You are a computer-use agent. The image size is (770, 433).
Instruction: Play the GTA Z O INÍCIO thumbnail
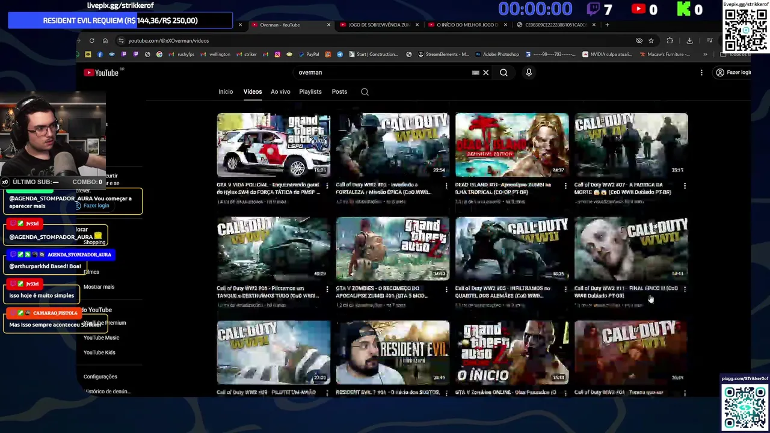coord(512,352)
